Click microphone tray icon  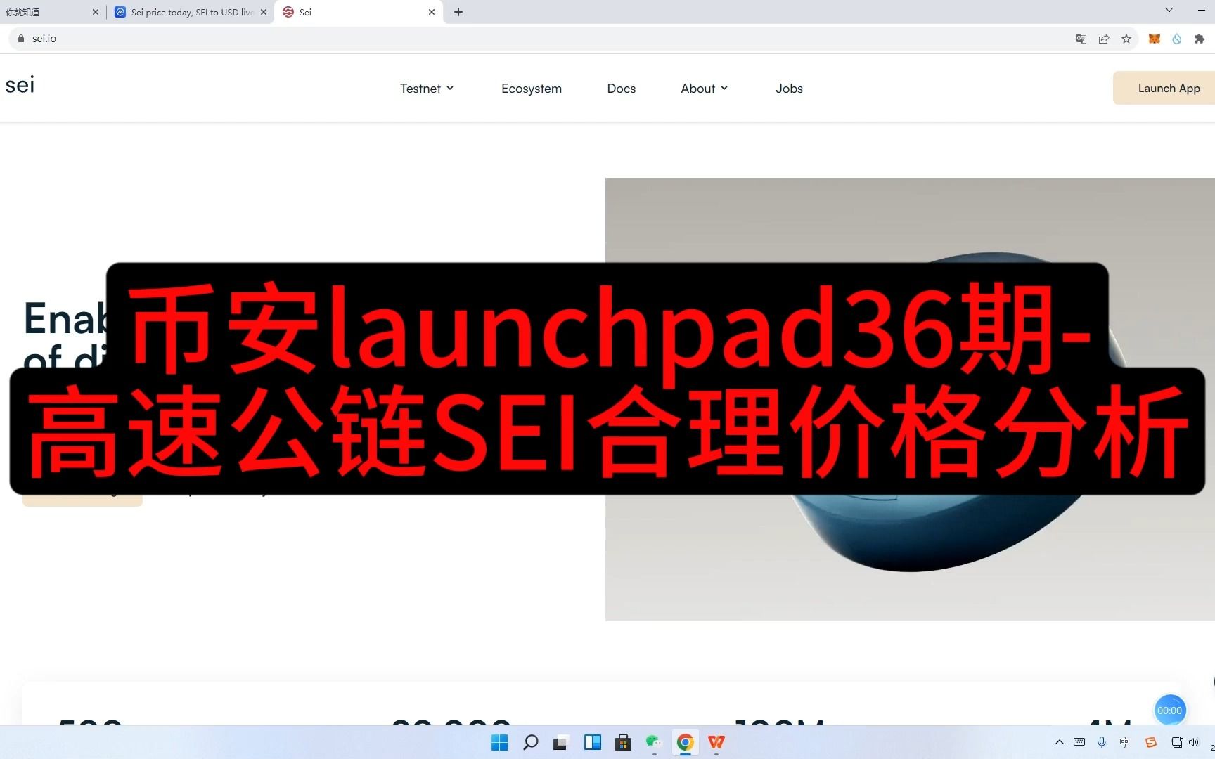click(x=1102, y=742)
